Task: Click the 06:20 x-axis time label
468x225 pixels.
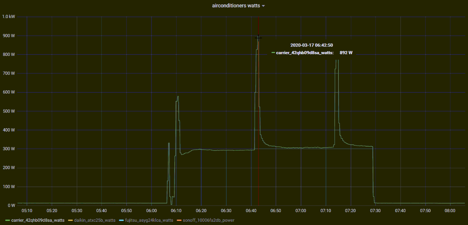Action: click(201, 211)
